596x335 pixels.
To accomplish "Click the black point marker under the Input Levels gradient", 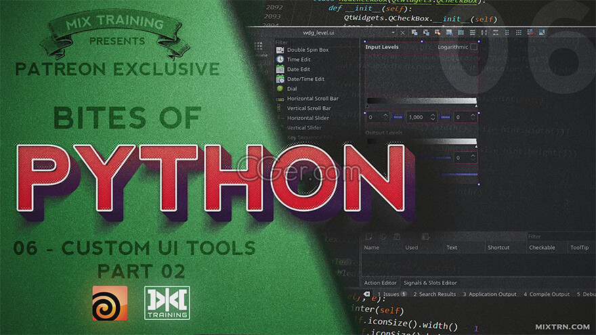I will click(x=367, y=106).
